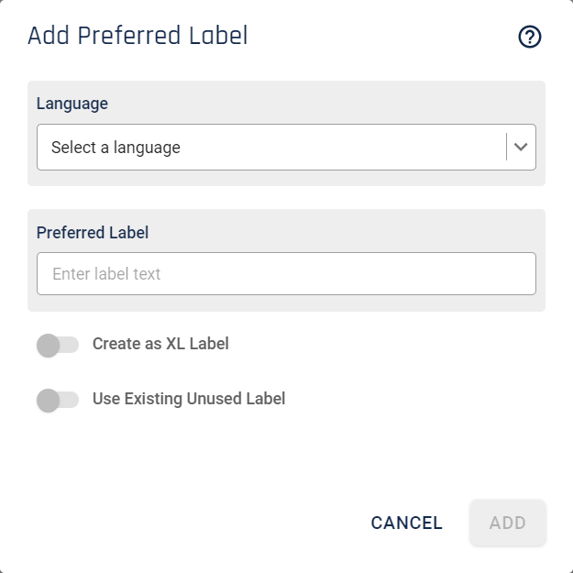Click the 'Preferred Label' section heading

[x=93, y=233]
